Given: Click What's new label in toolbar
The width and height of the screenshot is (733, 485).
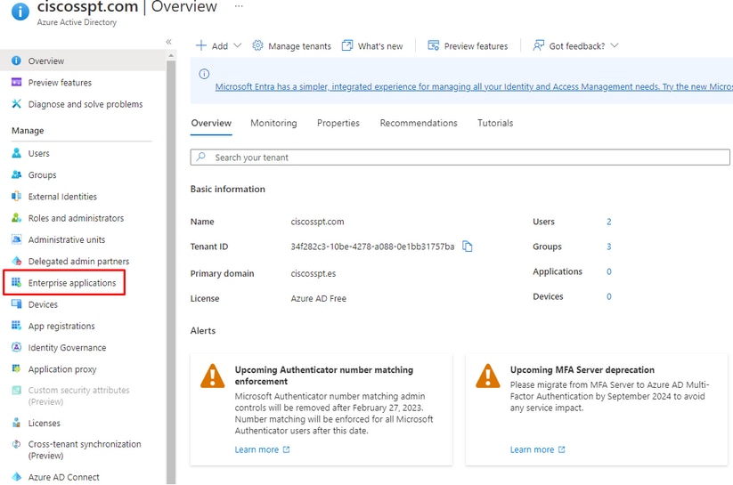Looking at the screenshot, I should (x=380, y=45).
